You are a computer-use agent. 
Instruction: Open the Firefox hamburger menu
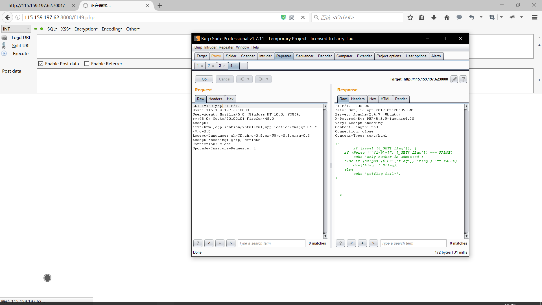[x=534, y=18]
